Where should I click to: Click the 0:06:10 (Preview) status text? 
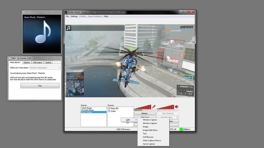coord(123,129)
